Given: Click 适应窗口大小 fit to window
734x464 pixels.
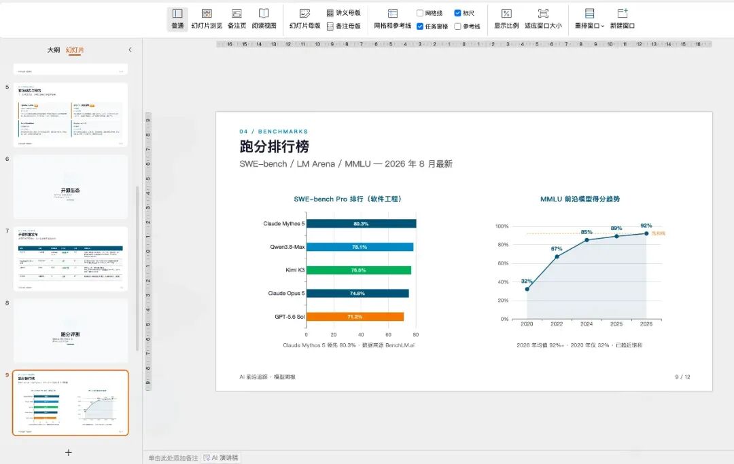Looking at the screenshot, I should pos(543,19).
